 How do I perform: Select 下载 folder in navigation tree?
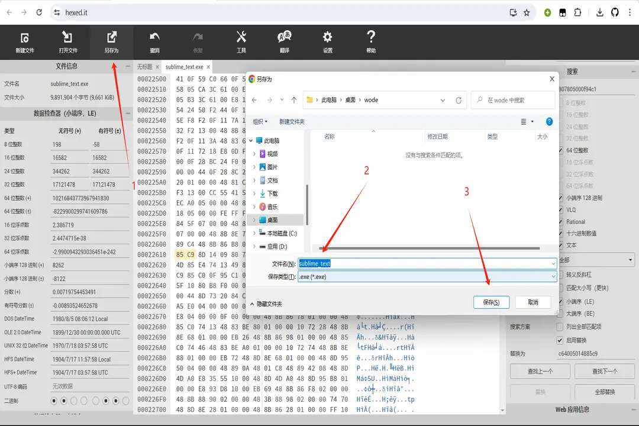tap(272, 193)
